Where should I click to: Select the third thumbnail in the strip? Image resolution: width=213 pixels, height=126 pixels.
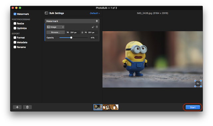tap(114, 107)
